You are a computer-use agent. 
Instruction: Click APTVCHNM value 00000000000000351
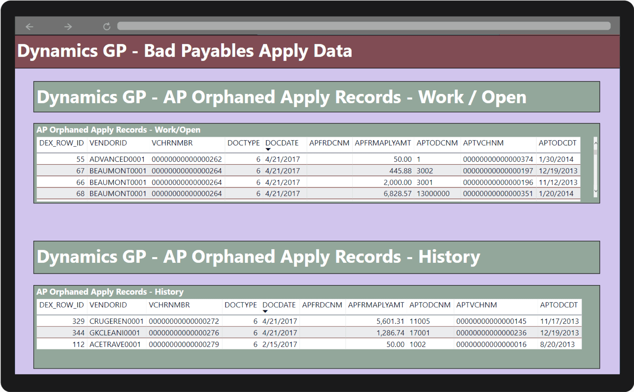pyautogui.click(x=498, y=194)
